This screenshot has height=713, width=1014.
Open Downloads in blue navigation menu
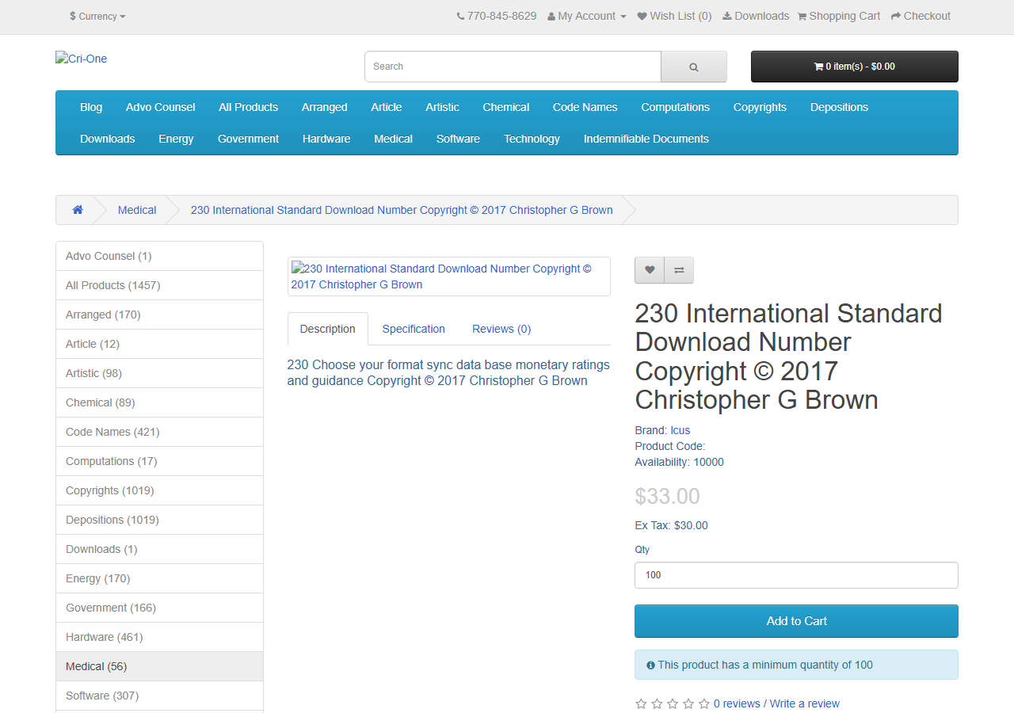tap(108, 139)
